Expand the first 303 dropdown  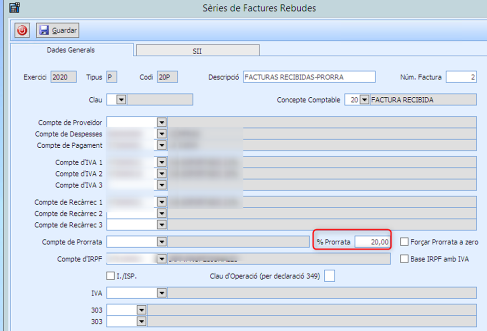pos(141,310)
